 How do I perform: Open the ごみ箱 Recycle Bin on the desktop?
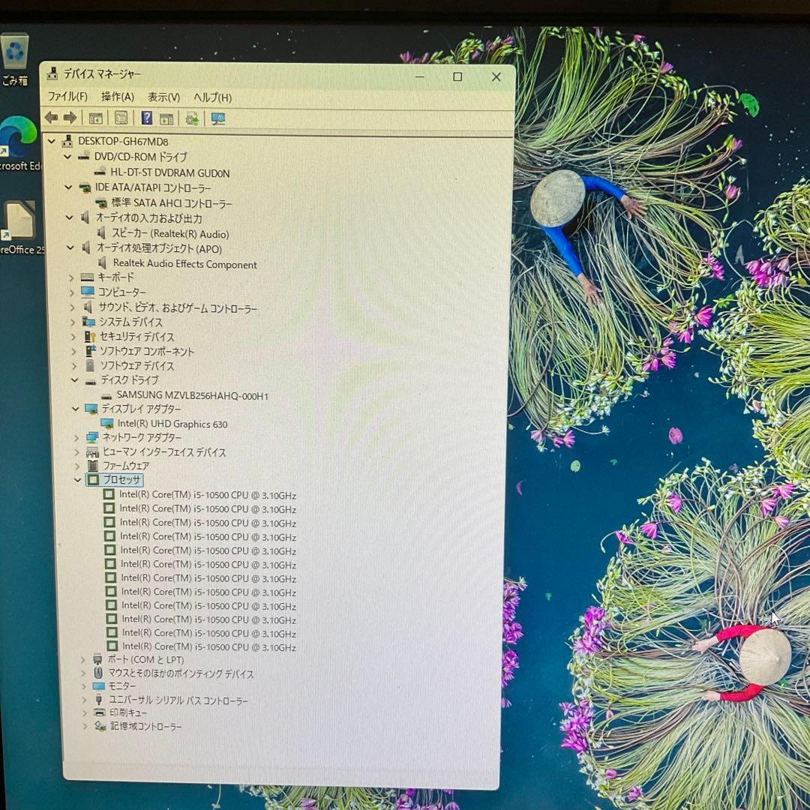tap(15, 49)
